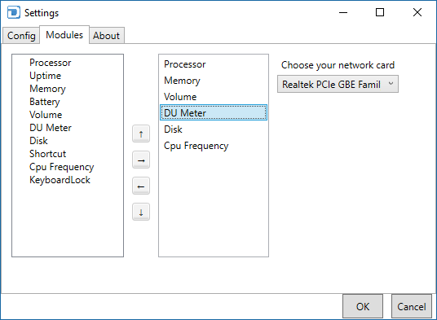Select Volume in active modules list
Viewport: 437px width, 320px height.
(214, 97)
